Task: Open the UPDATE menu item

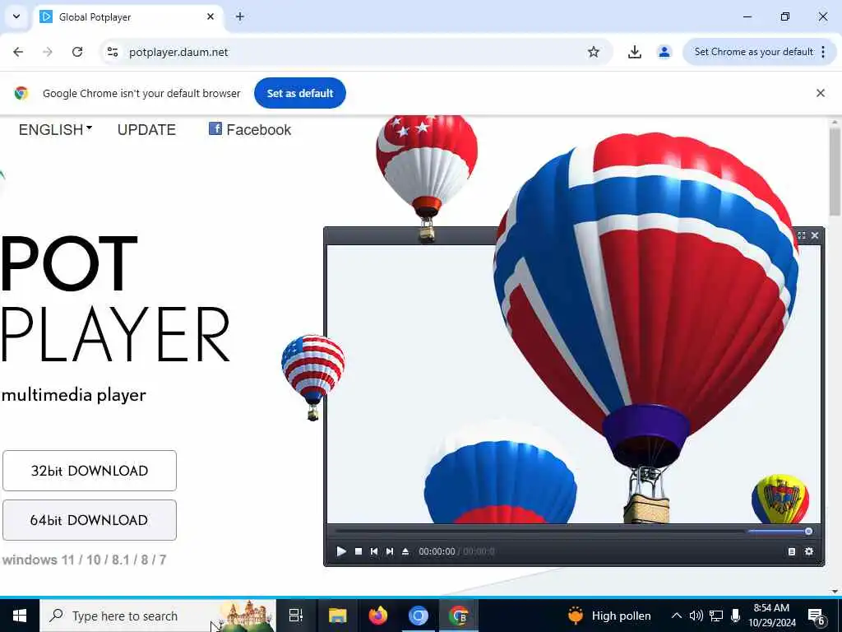Action: 146,129
